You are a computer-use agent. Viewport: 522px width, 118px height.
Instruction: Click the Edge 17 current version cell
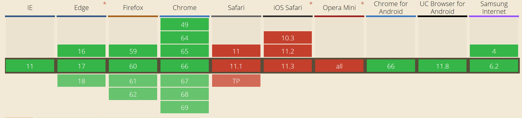pyautogui.click(x=81, y=66)
